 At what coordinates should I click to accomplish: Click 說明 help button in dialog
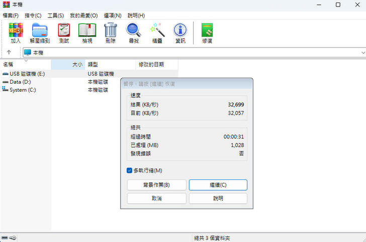click(x=218, y=198)
